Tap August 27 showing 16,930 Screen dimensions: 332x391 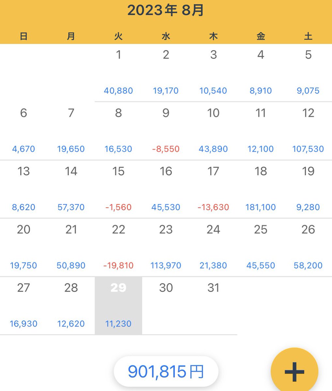(x=23, y=305)
